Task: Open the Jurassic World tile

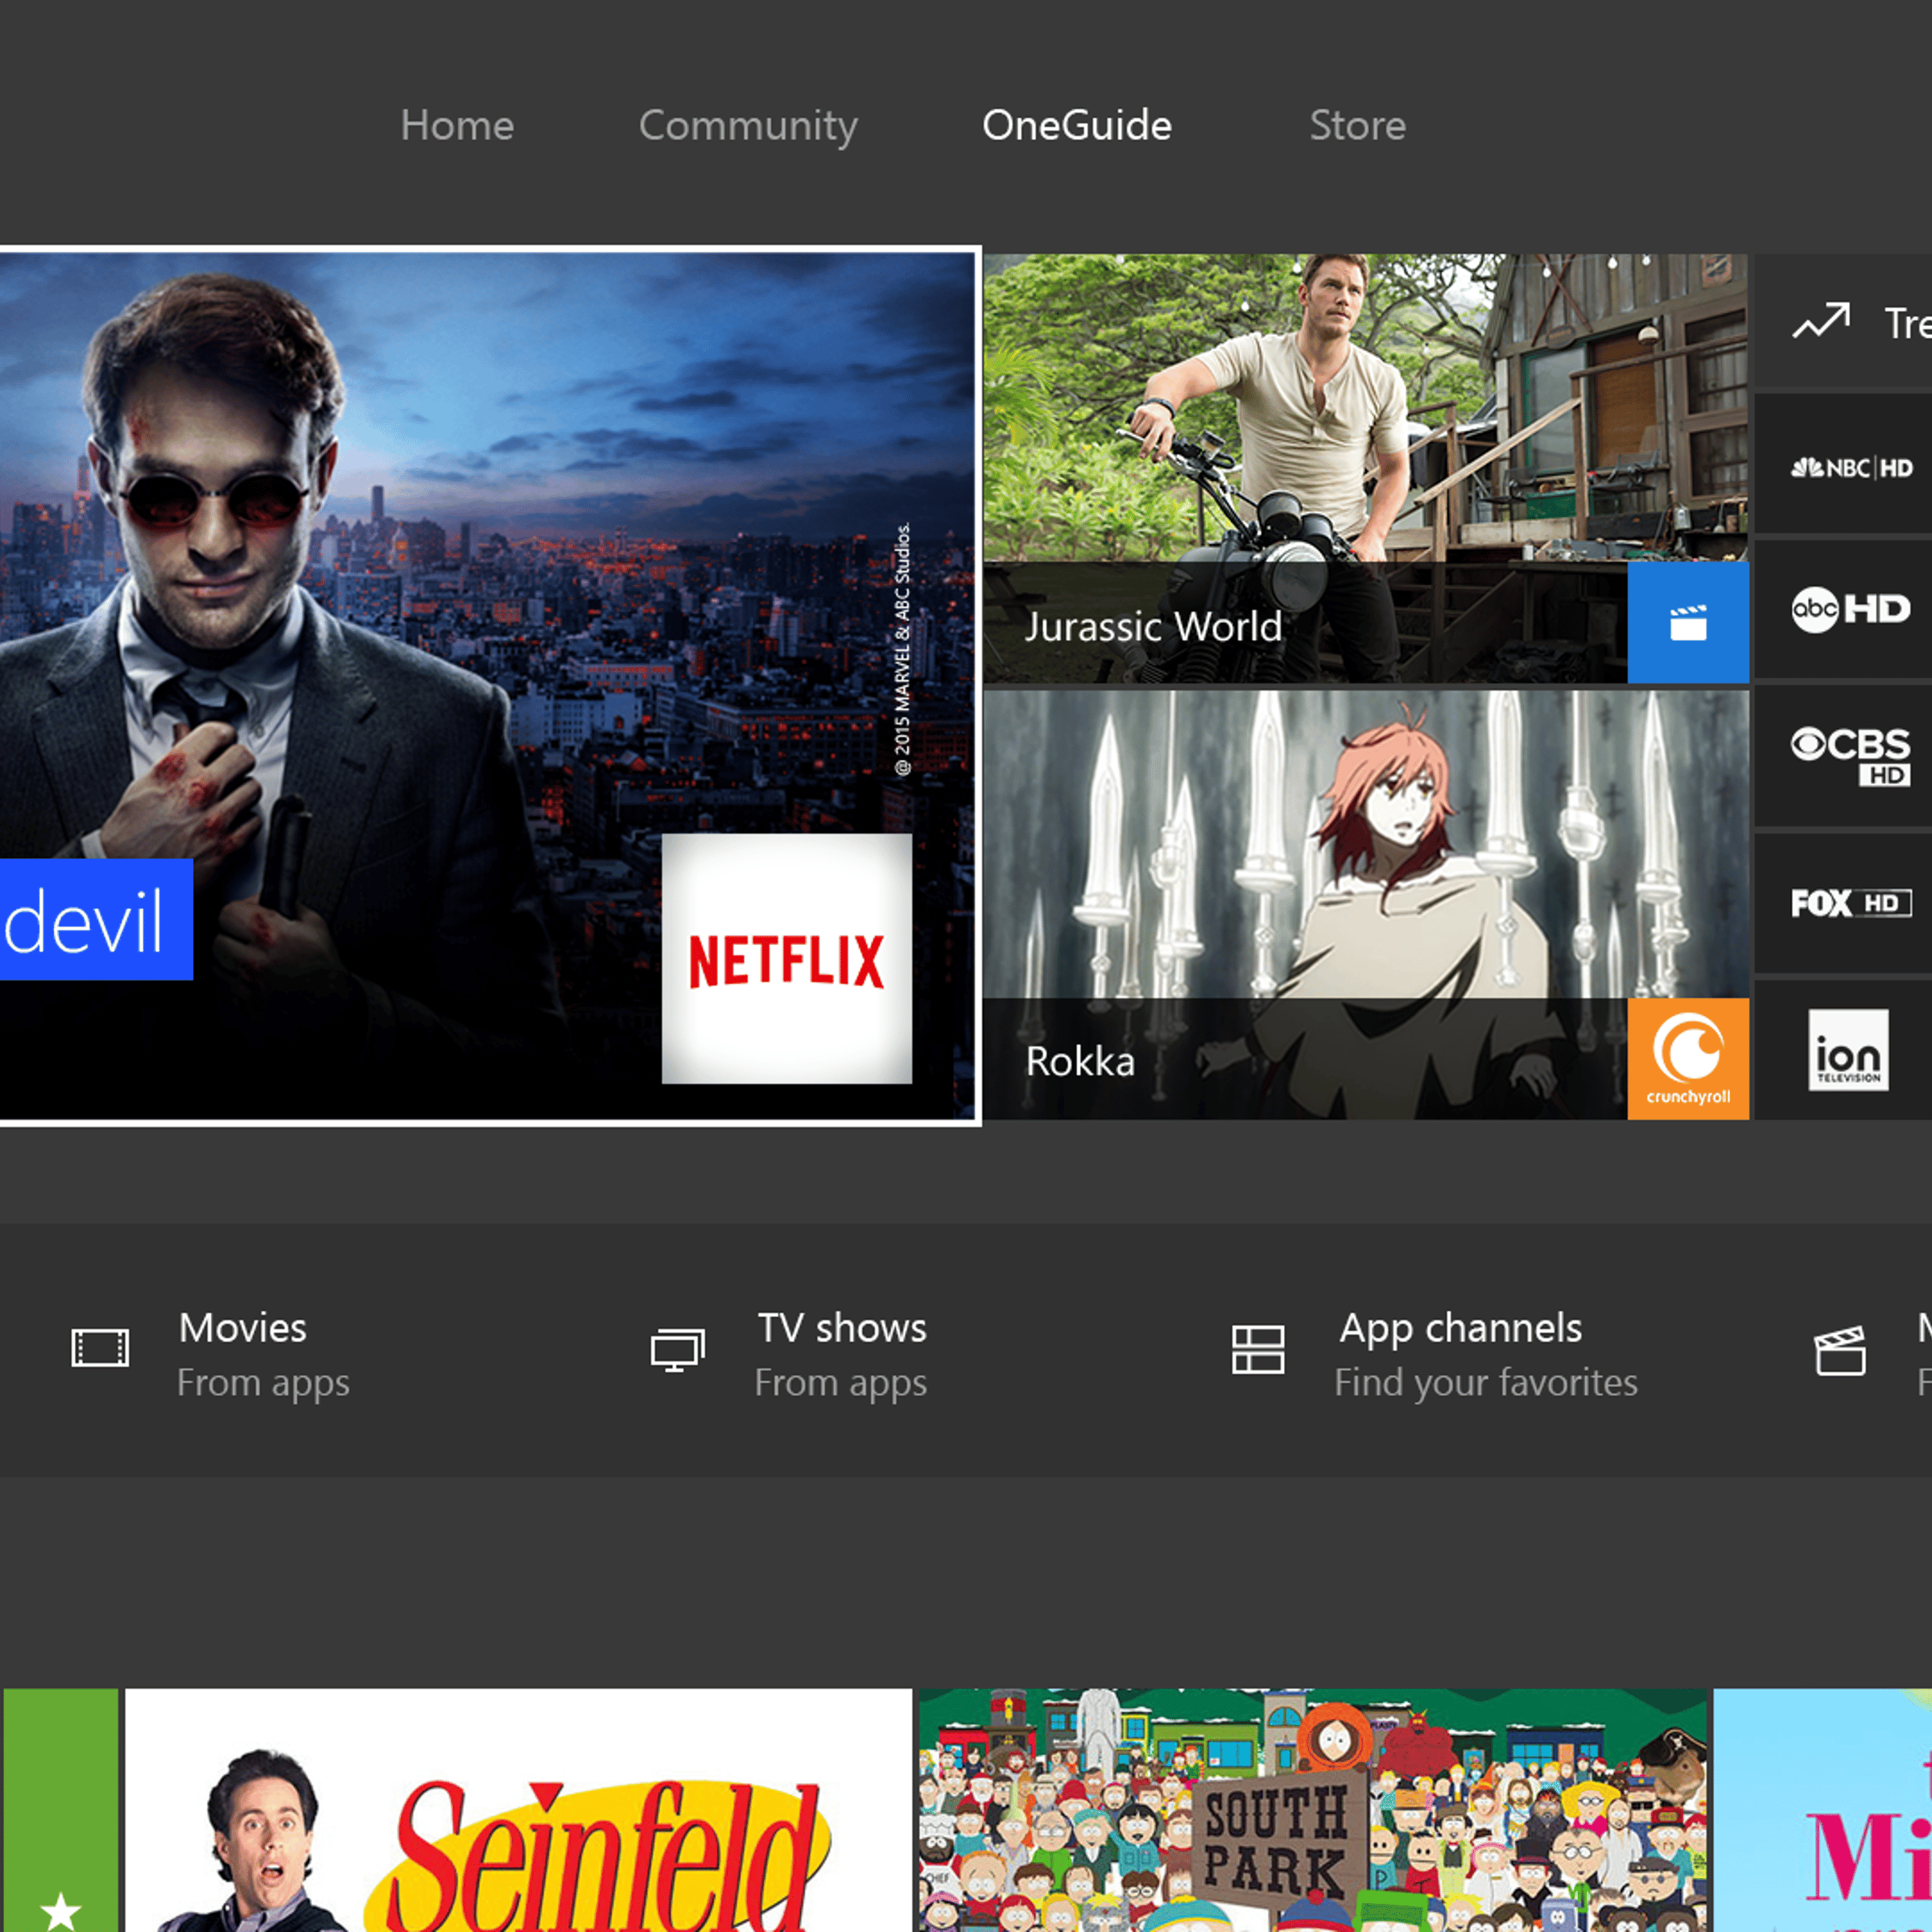Action: pyautogui.click(x=1366, y=468)
